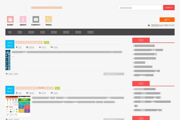Open the post title containing O2O
The image size is (180, 120).
(x=34, y=88)
